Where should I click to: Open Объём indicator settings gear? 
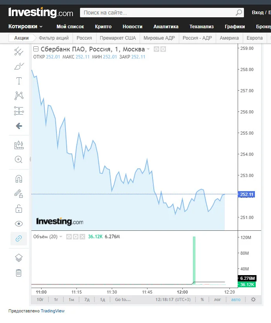click(x=76, y=237)
